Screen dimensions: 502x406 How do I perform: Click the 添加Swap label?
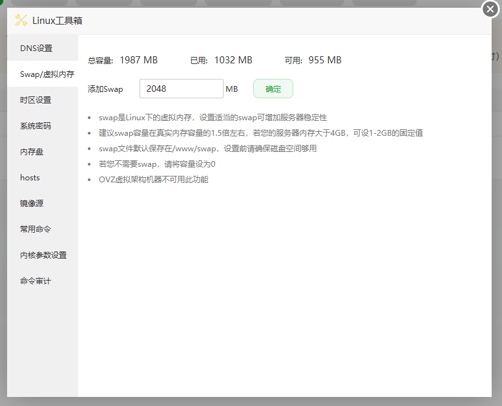click(105, 89)
